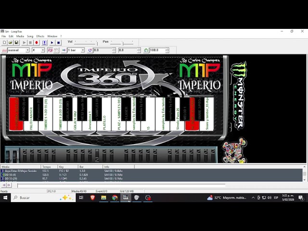308x231 pixels.
Task: Click the red keyboard mode icon before normal
Action: click(4, 50)
